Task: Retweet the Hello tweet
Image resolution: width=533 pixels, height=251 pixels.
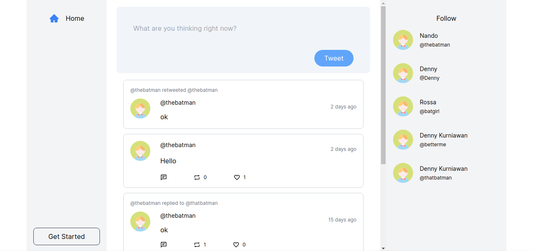Action: [197, 177]
